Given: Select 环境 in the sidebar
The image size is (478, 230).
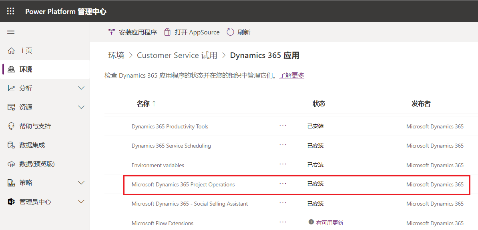Looking at the screenshot, I should (26, 70).
